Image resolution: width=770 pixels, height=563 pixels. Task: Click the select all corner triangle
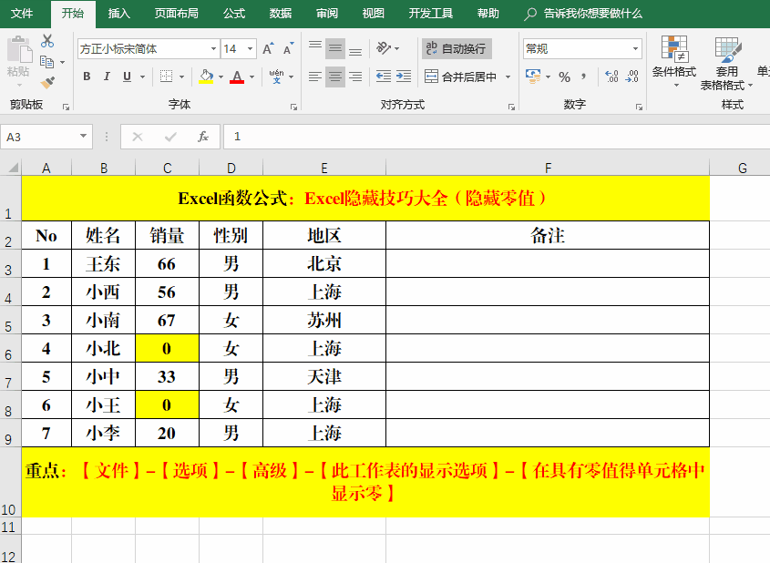point(12,168)
